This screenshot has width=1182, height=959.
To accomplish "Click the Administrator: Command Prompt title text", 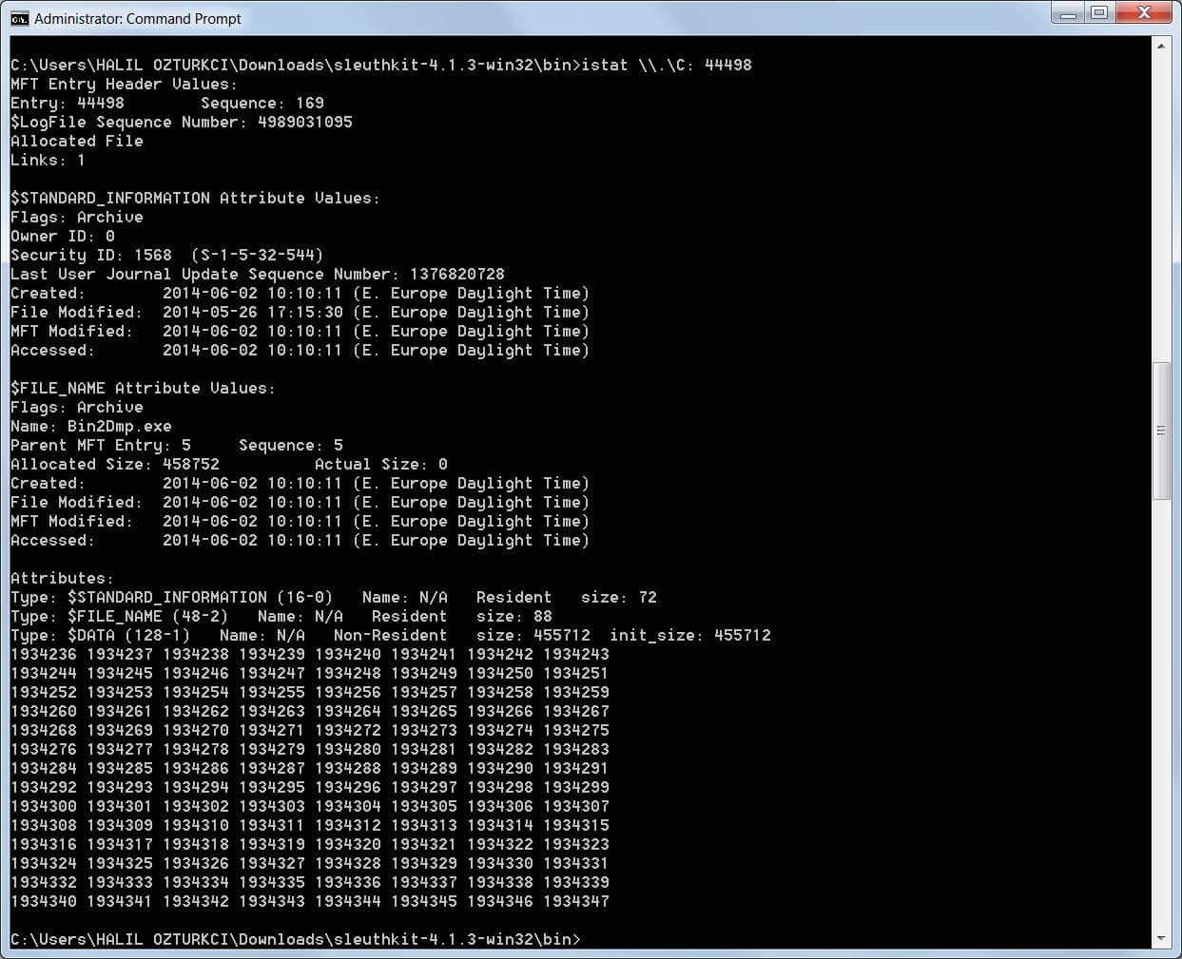I will coord(138,18).
